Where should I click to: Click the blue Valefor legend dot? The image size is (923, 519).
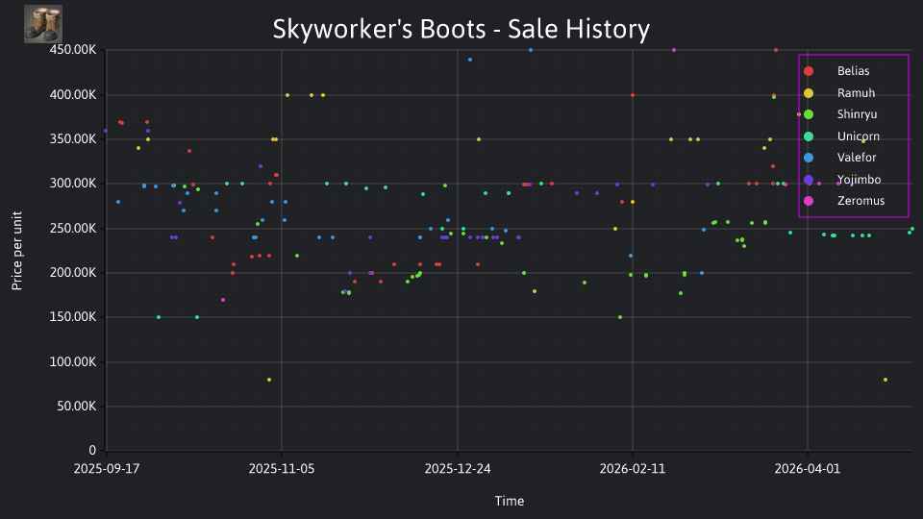pyautogui.click(x=809, y=158)
